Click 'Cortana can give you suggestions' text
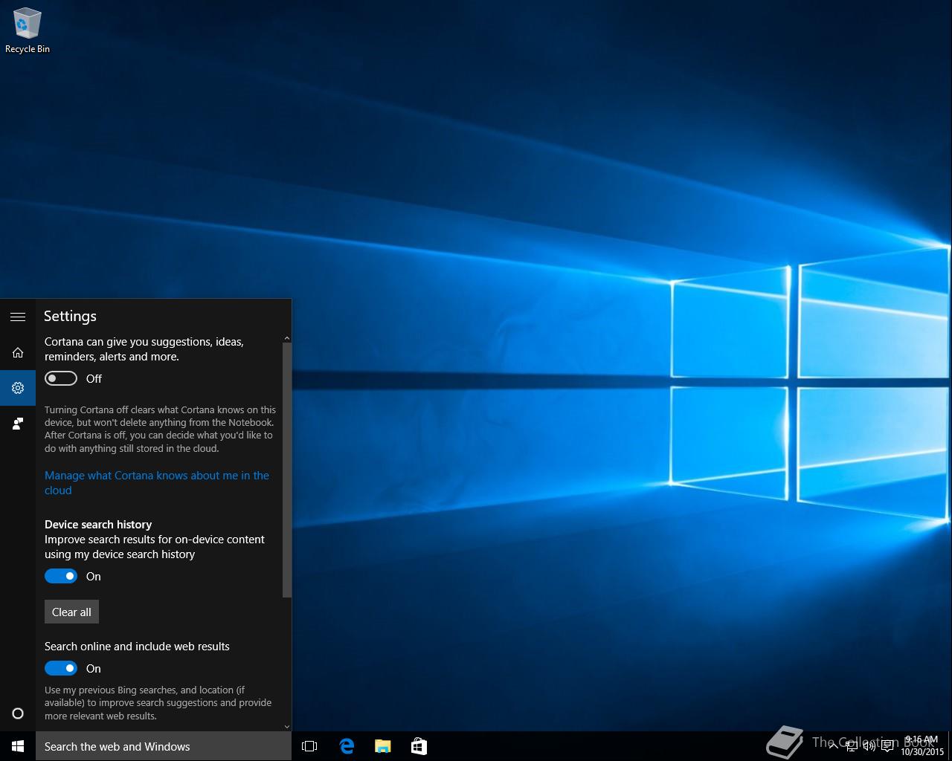The height and width of the screenshot is (761, 952). point(144,349)
